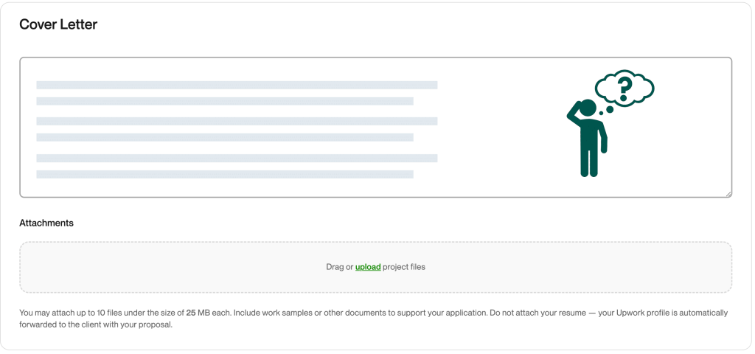Click the third placeholder line in cover letter
Image resolution: width=755 pixels, height=354 pixels.
pos(237,121)
